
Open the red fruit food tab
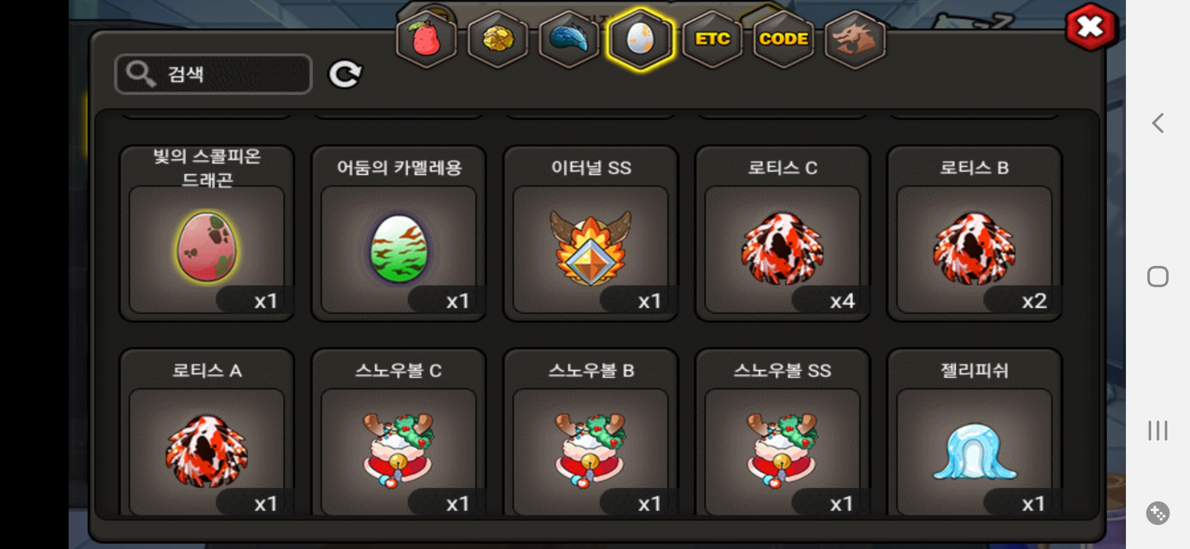click(426, 39)
